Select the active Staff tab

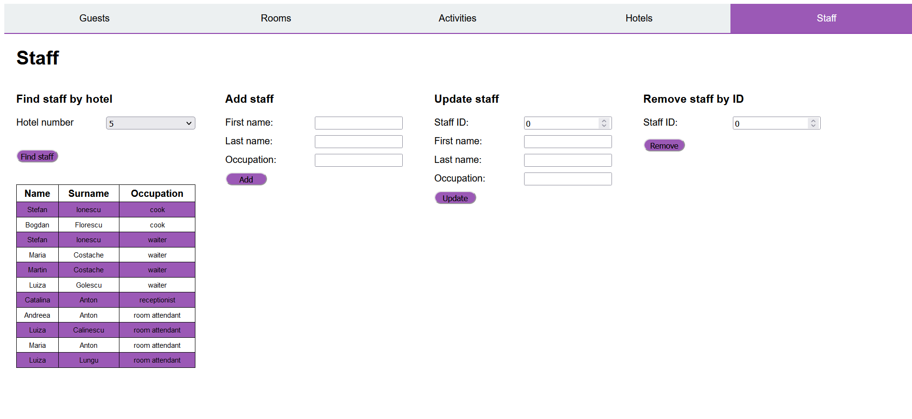point(821,18)
